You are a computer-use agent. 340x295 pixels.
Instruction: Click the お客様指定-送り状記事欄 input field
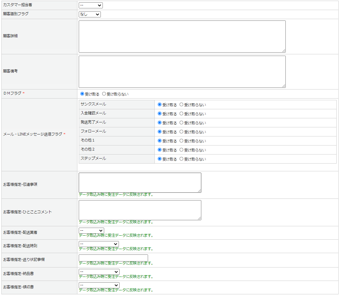coord(113,258)
